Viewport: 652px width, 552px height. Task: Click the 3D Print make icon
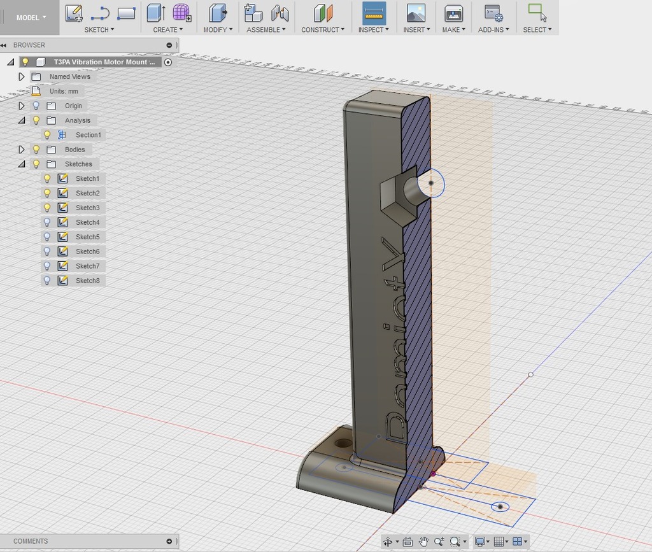[453, 13]
